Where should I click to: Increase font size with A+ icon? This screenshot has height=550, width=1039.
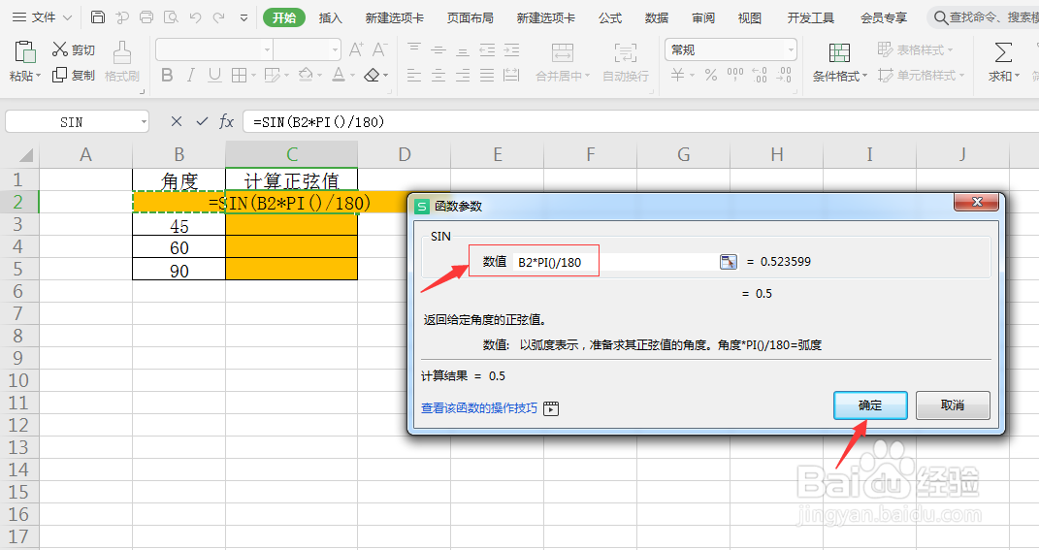356,49
